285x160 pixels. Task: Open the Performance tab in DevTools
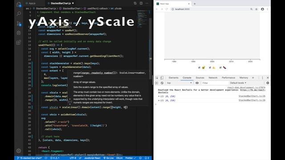click(x=228, y=78)
